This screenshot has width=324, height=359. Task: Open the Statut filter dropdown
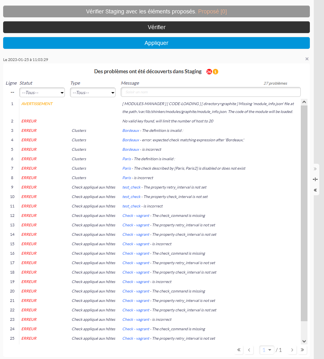(42, 93)
